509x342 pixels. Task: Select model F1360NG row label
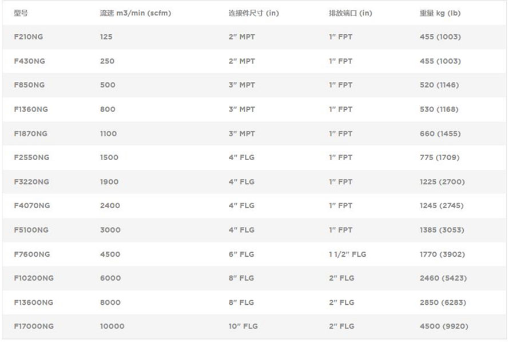[31, 109]
